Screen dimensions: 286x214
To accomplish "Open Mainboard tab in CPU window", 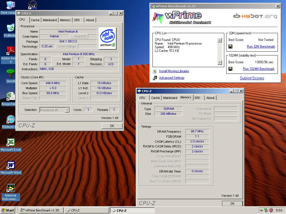I will coord(50,20).
